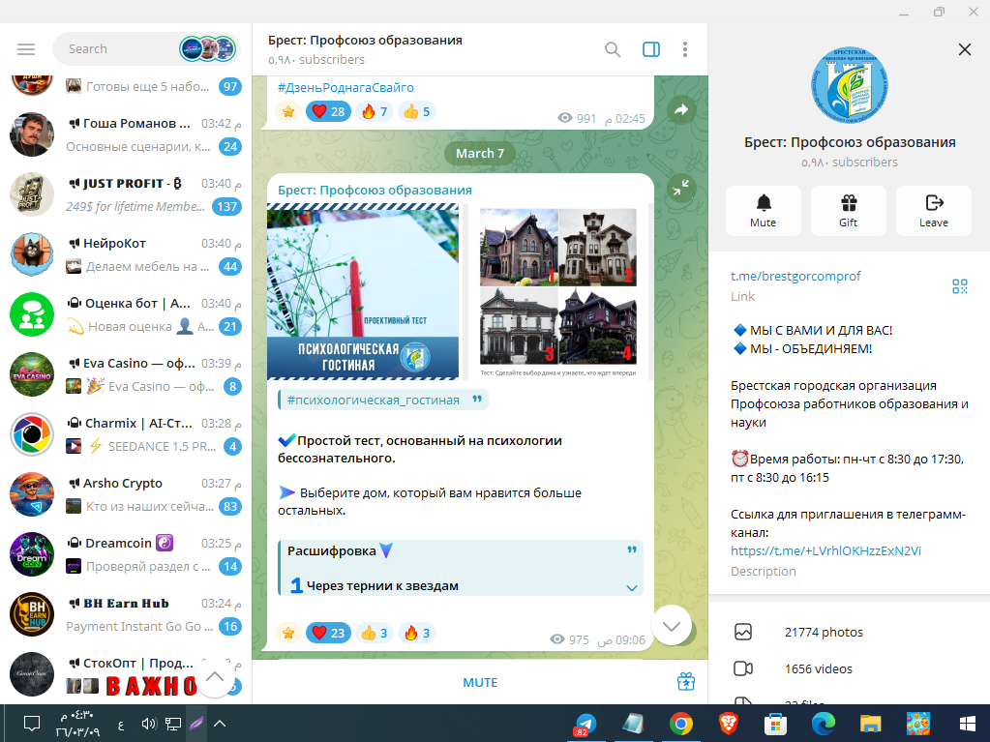
Task: Open File Explorer from the taskbar
Action: (x=870, y=724)
